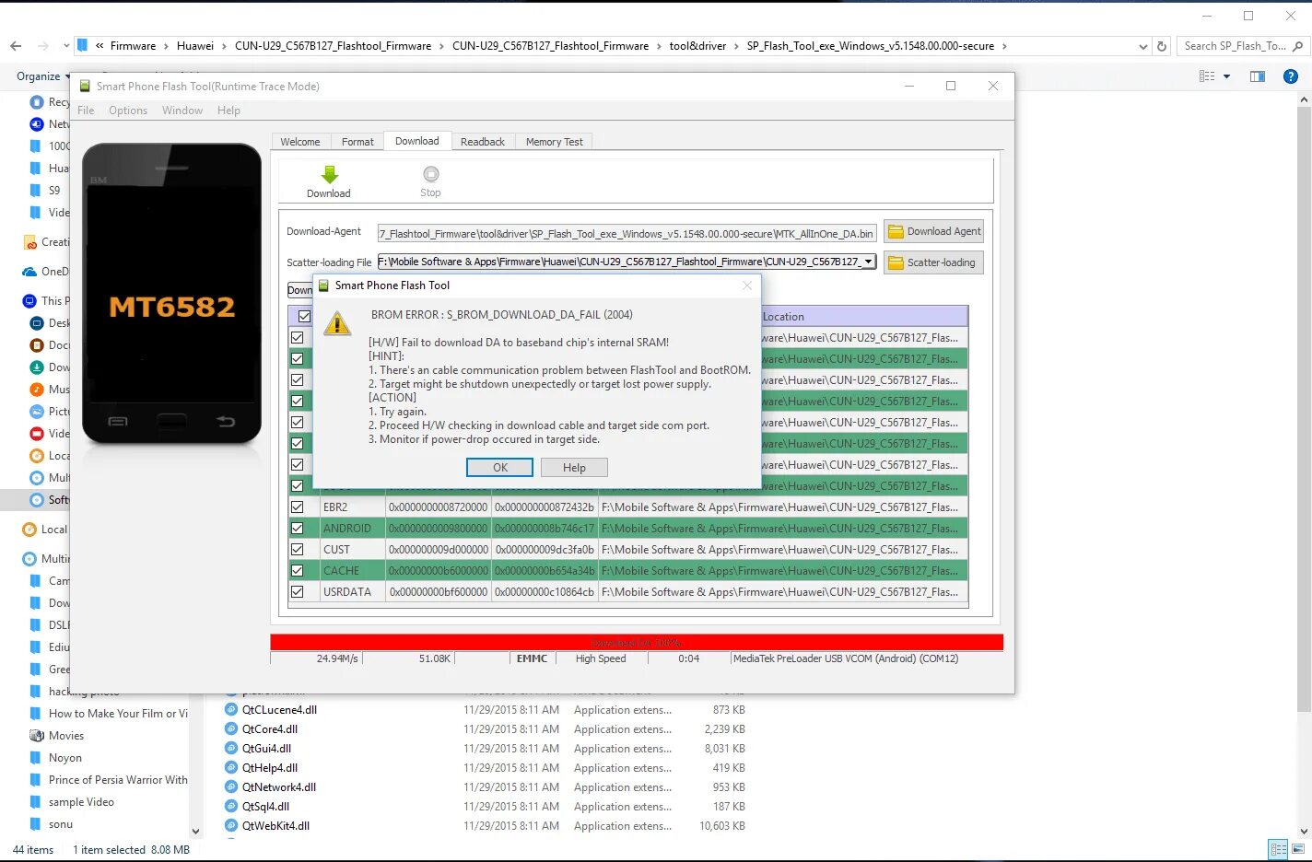Open the Scatter-loading File dropdown arrow

tap(868, 262)
